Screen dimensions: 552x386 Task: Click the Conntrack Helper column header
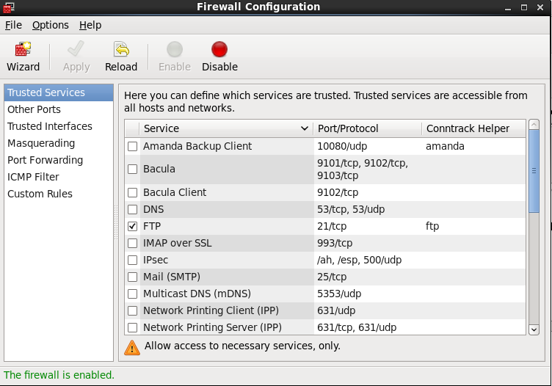click(x=474, y=128)
